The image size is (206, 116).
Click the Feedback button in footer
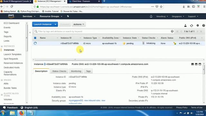(x=10, y=108)
